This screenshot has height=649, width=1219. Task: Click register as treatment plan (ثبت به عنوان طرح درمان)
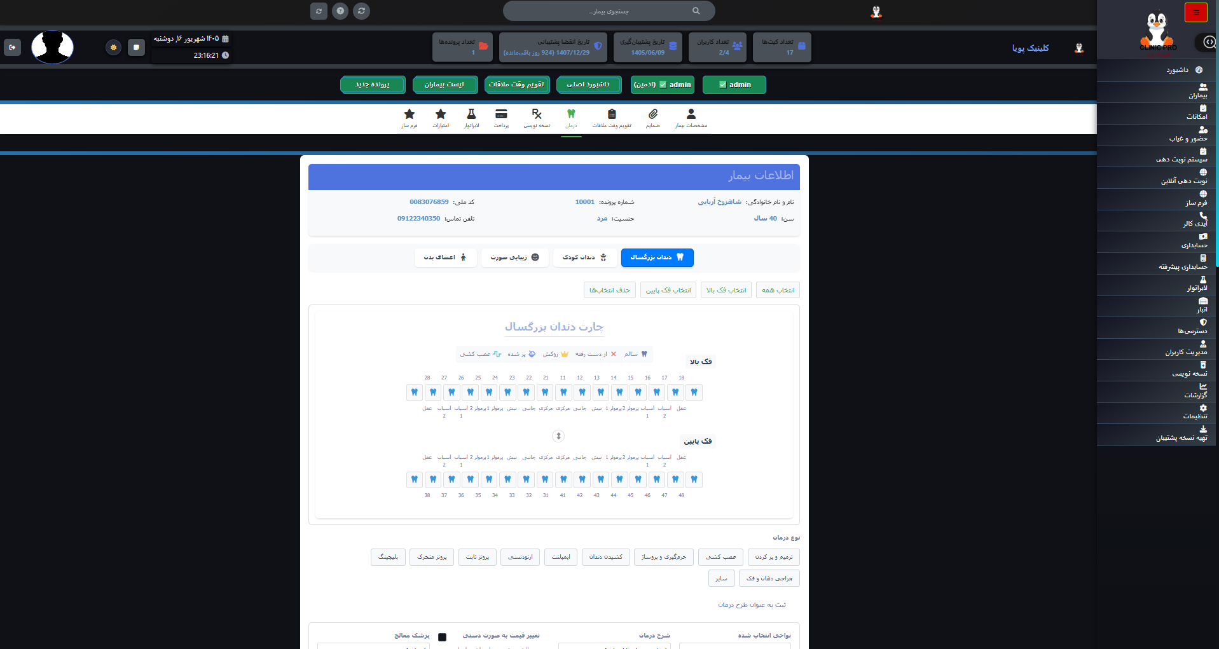752,605
